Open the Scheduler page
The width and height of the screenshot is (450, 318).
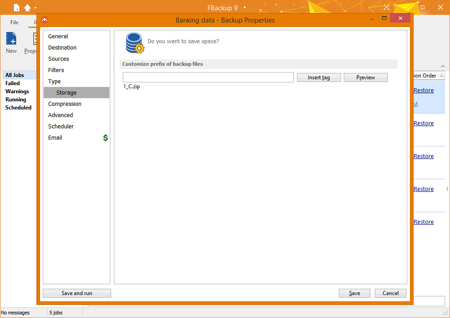click(x=76, y=126)
